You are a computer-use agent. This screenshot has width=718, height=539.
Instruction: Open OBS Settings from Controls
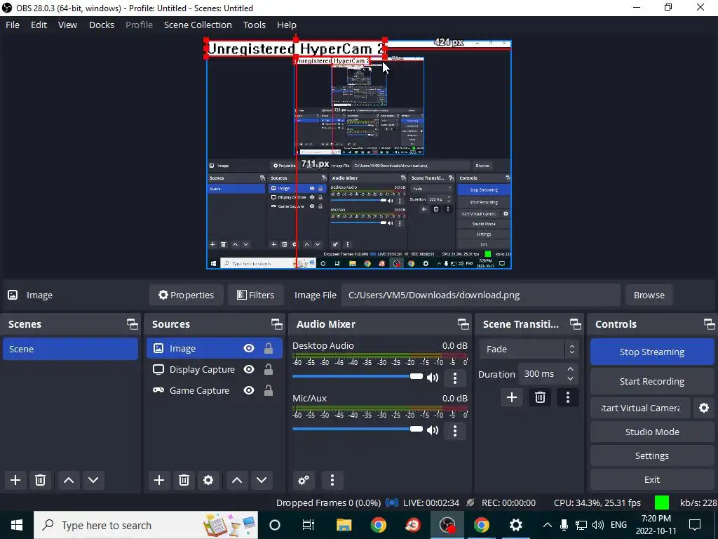coord(652,455)
